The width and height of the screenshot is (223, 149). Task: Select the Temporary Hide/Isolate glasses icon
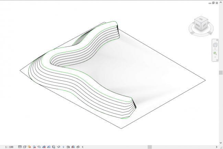59,147
